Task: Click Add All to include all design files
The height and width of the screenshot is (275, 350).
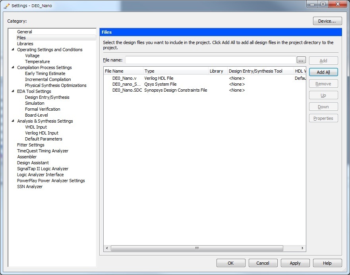Action: point(323,72)
